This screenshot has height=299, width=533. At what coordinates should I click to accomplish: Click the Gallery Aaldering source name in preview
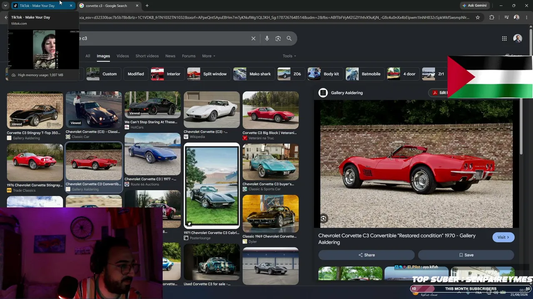point(347,93)
